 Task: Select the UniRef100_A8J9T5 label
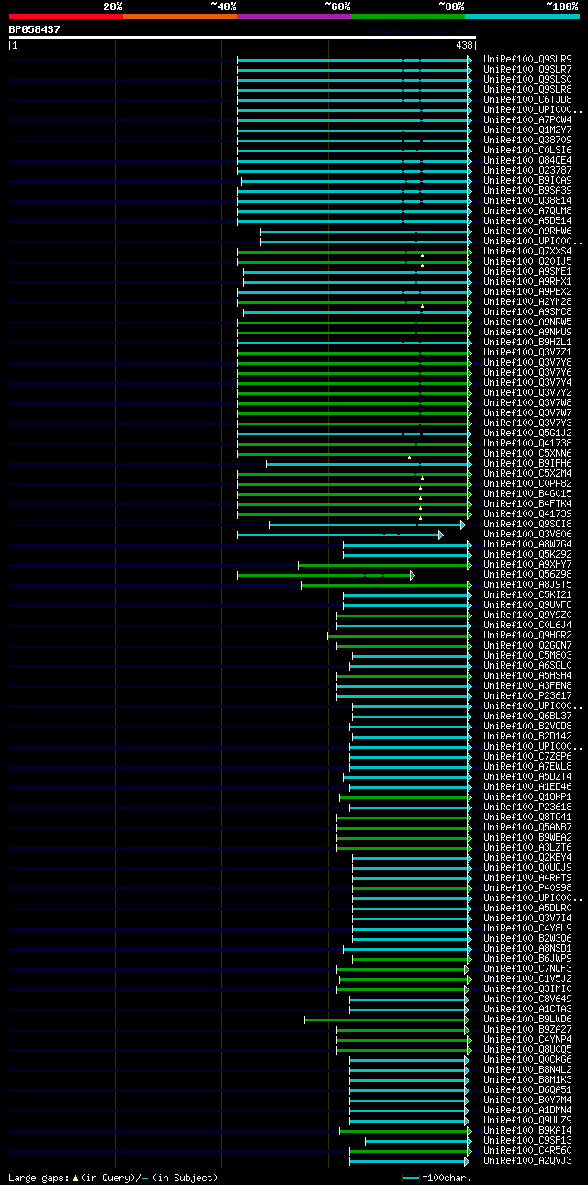(x=528, y=585)
